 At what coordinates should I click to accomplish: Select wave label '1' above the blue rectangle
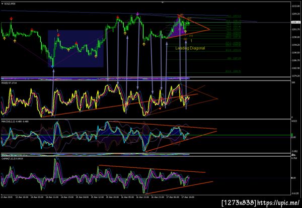[x=57, y=31]
